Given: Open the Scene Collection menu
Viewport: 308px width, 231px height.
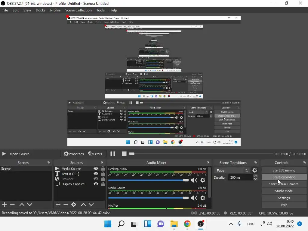Looking at the screenshot, I should (x=79, y=10).
